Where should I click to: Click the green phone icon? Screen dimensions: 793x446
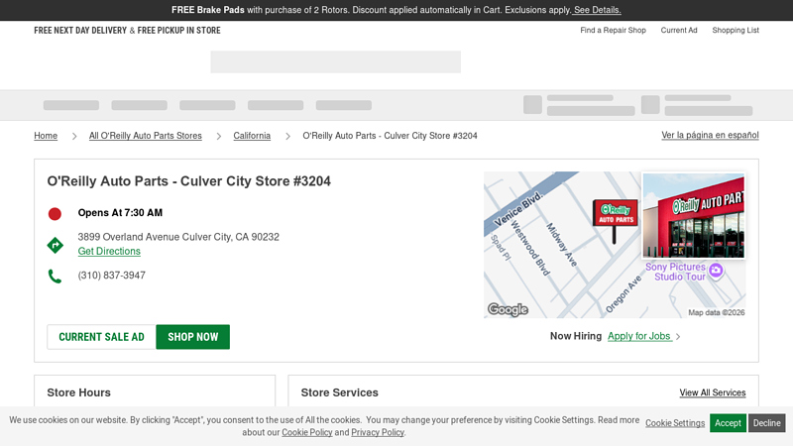coord(55,277)
